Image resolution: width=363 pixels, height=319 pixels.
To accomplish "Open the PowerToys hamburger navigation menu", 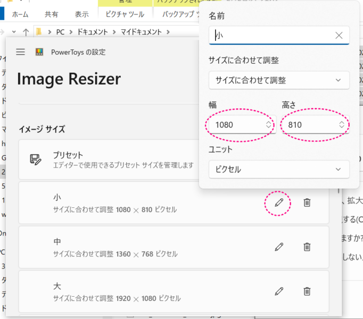I will [x=20, y=52].
